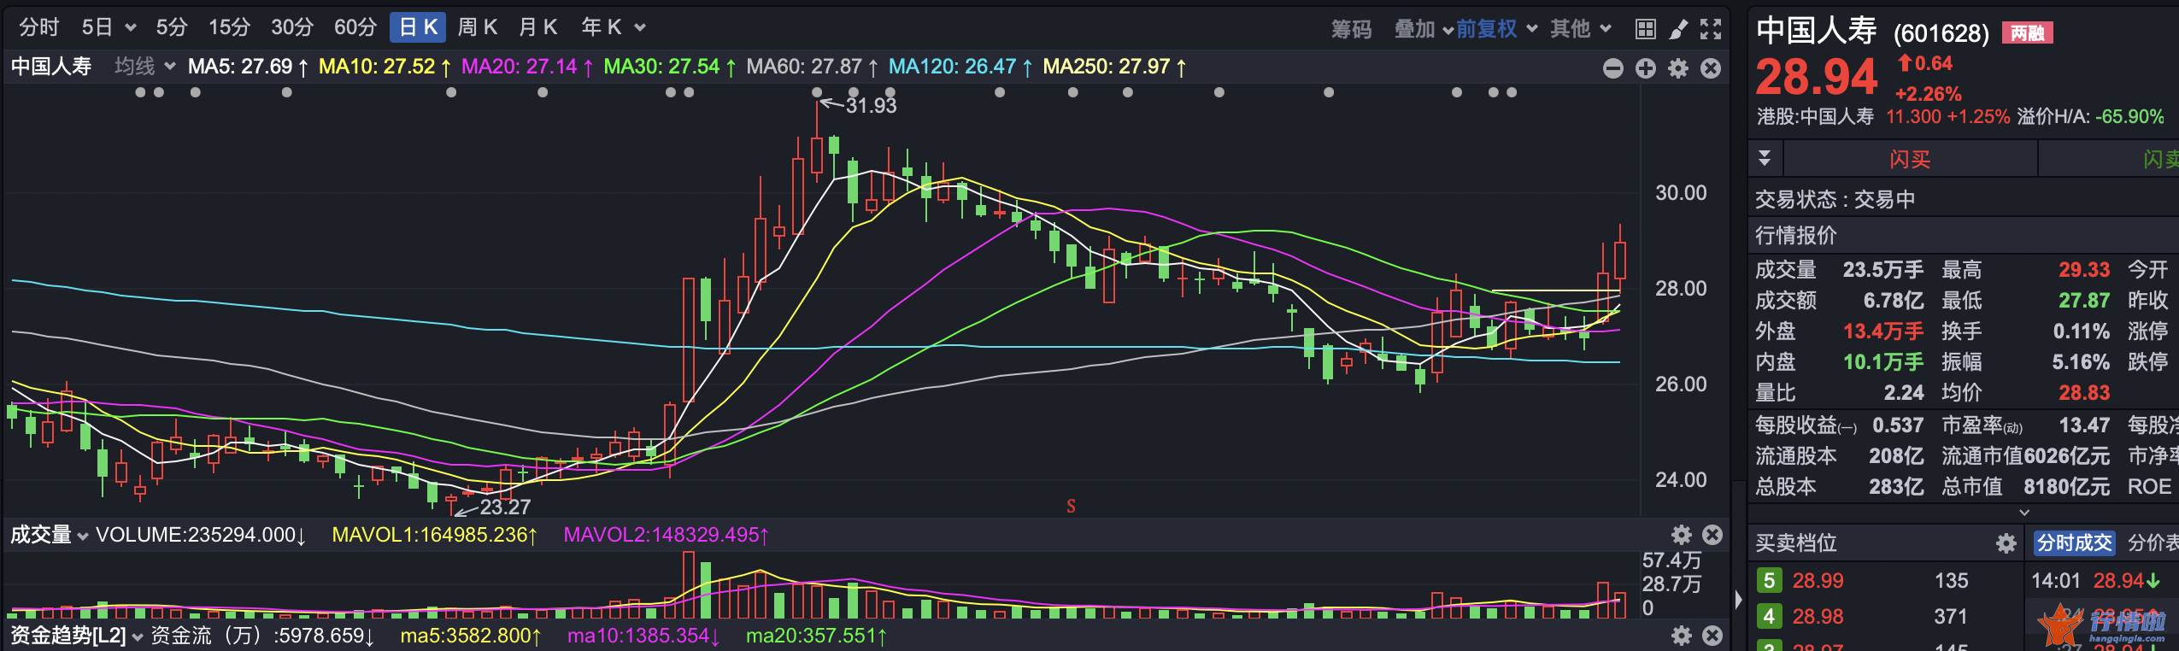Click the stock code (601628)

coord(1941,33)
